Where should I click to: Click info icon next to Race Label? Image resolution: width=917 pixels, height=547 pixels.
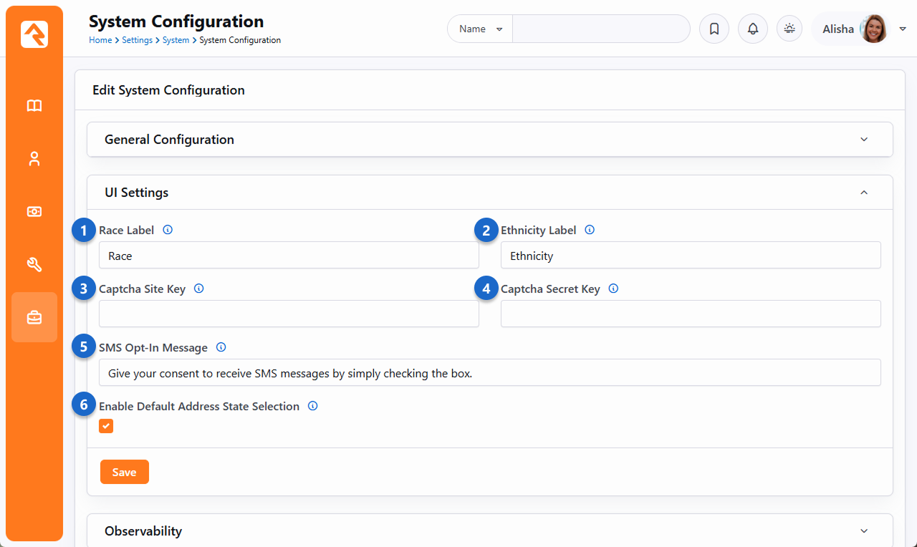click(168, 230)
